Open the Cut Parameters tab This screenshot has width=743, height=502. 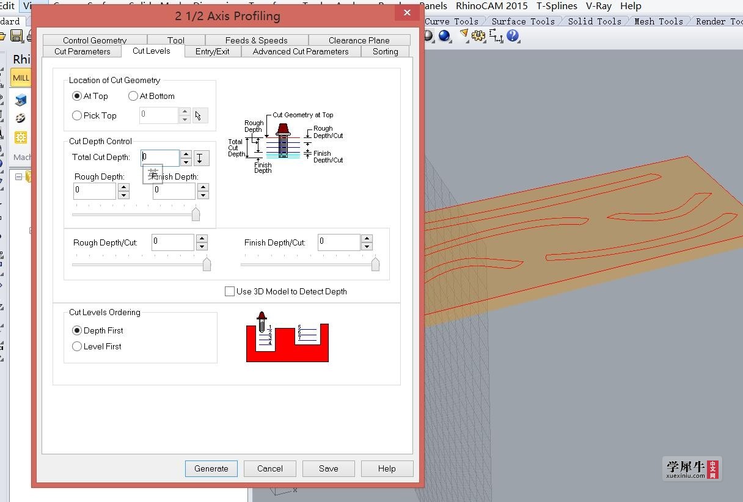pyautogui.click(x=82, y=51)
